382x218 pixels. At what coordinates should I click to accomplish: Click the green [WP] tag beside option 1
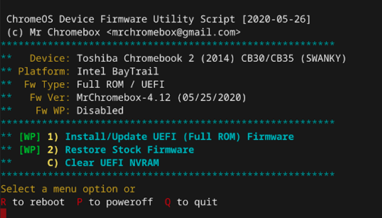tap(30, 137)
